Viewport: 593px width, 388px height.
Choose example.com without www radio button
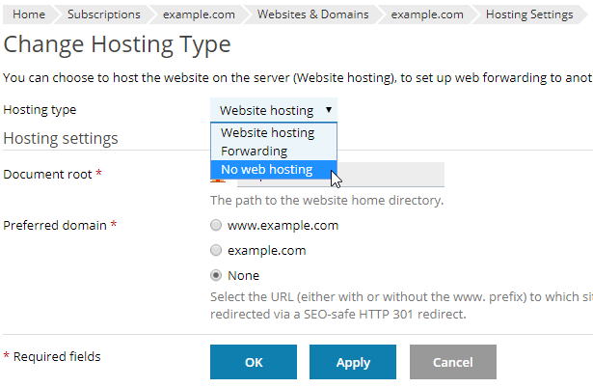point(216,250)
